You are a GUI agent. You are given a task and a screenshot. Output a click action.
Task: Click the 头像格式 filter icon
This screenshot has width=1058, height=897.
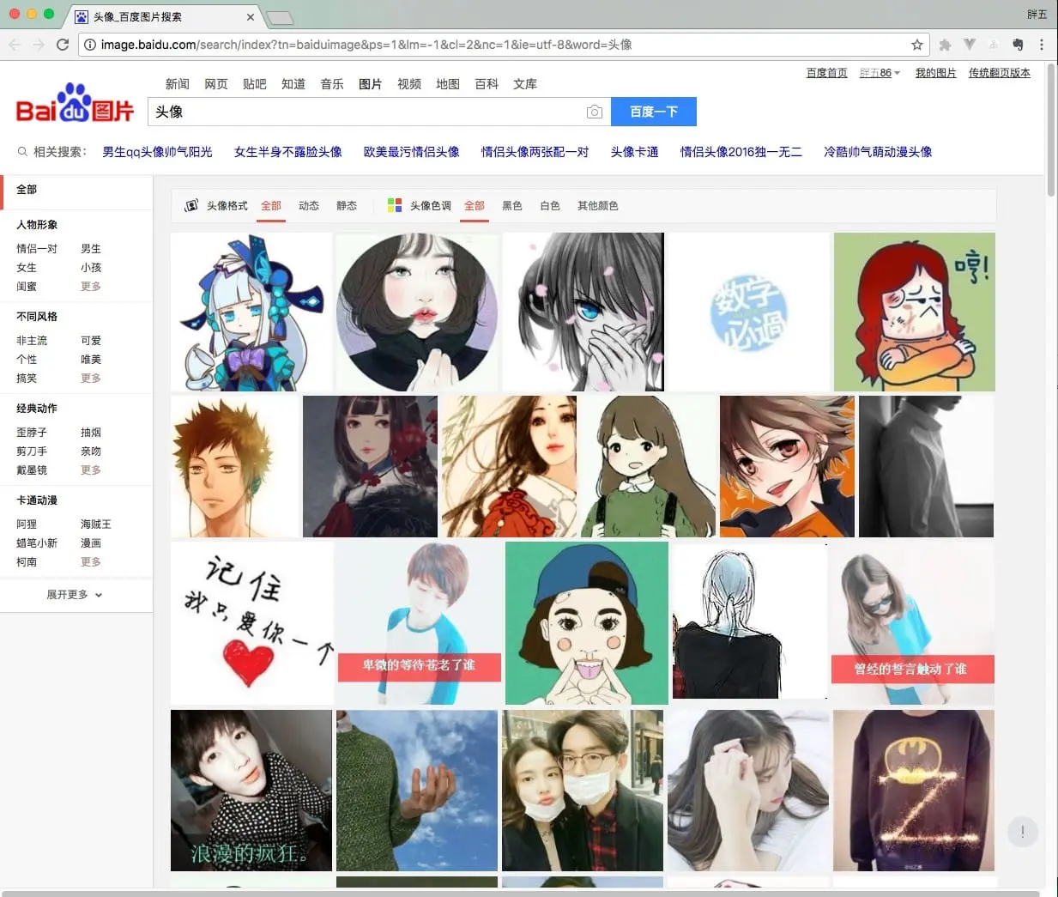coord(191,206)
